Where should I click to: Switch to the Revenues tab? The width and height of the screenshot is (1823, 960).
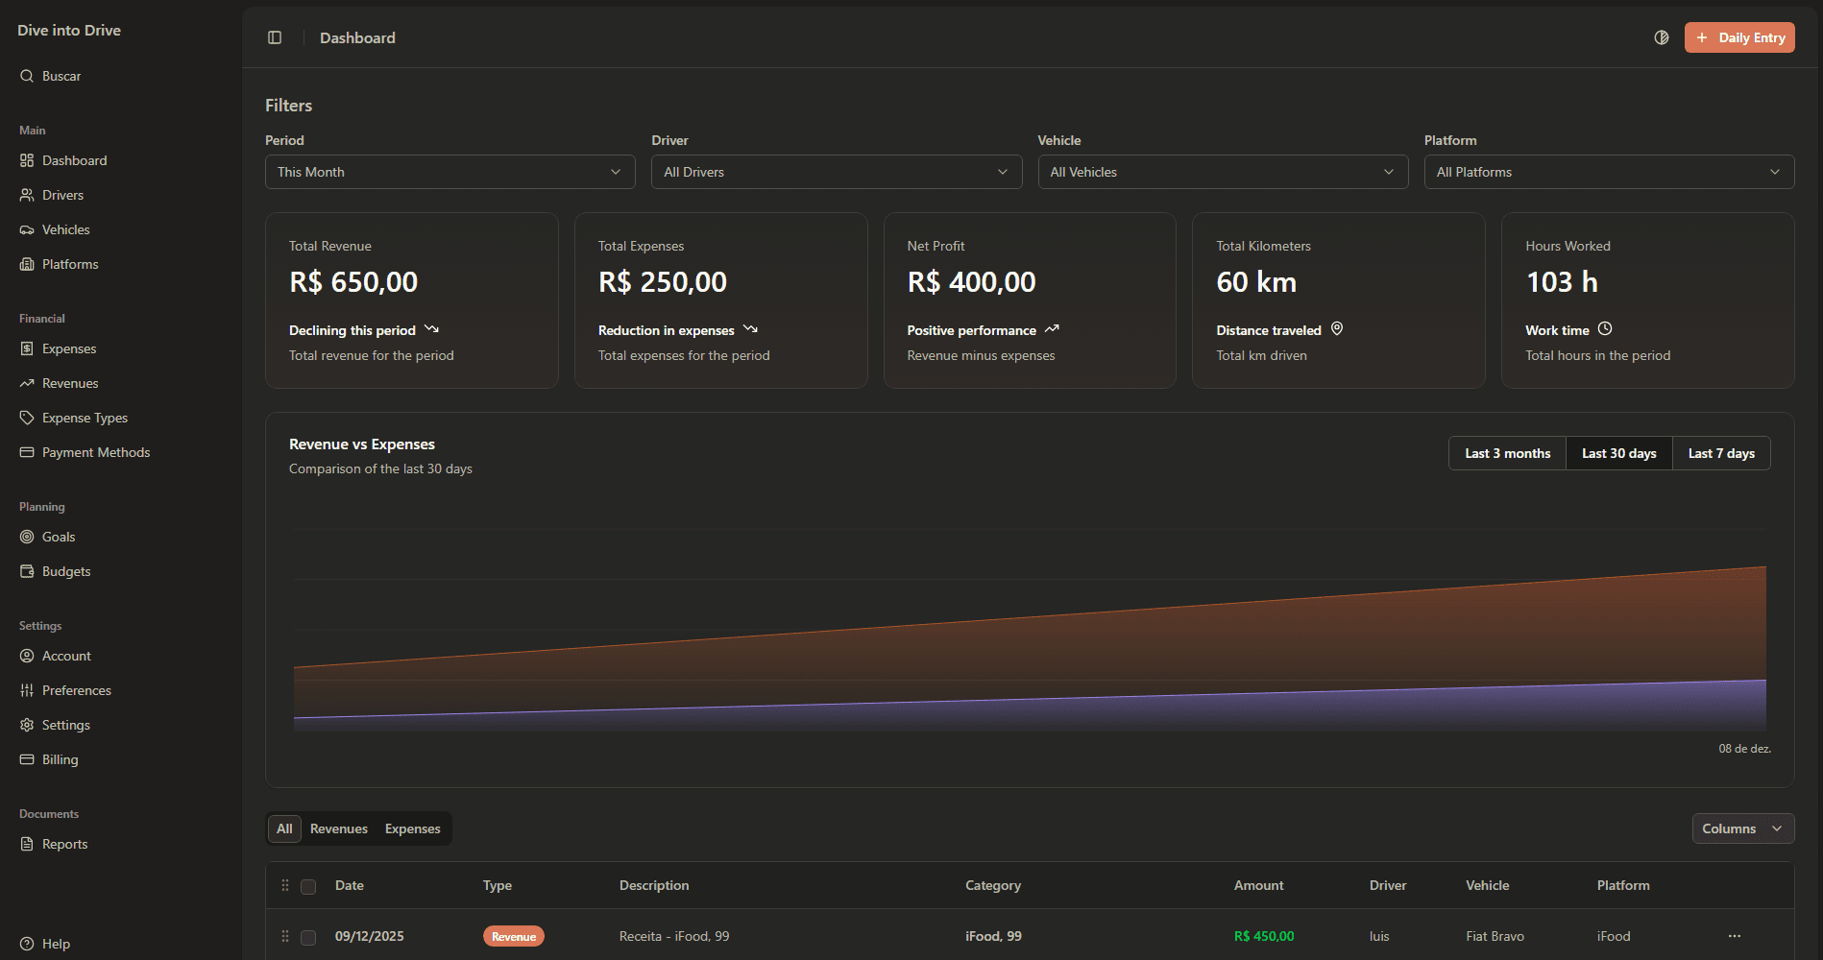pos(338,828)
